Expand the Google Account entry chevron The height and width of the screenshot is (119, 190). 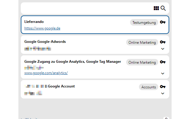162,93
